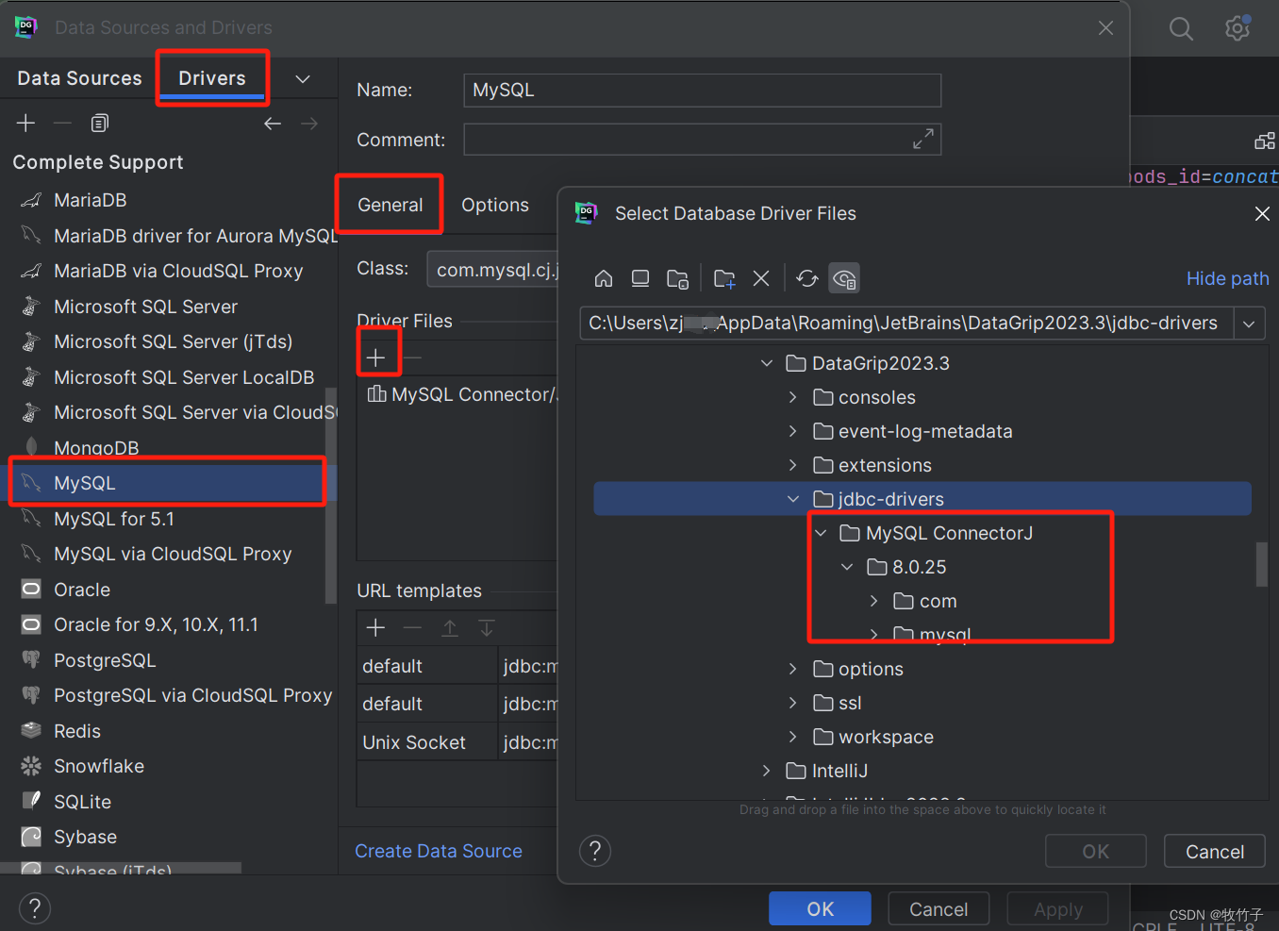The image size is (1279, 931).
Task: Create a new folder in file chooser
Action: pos(724,278)
